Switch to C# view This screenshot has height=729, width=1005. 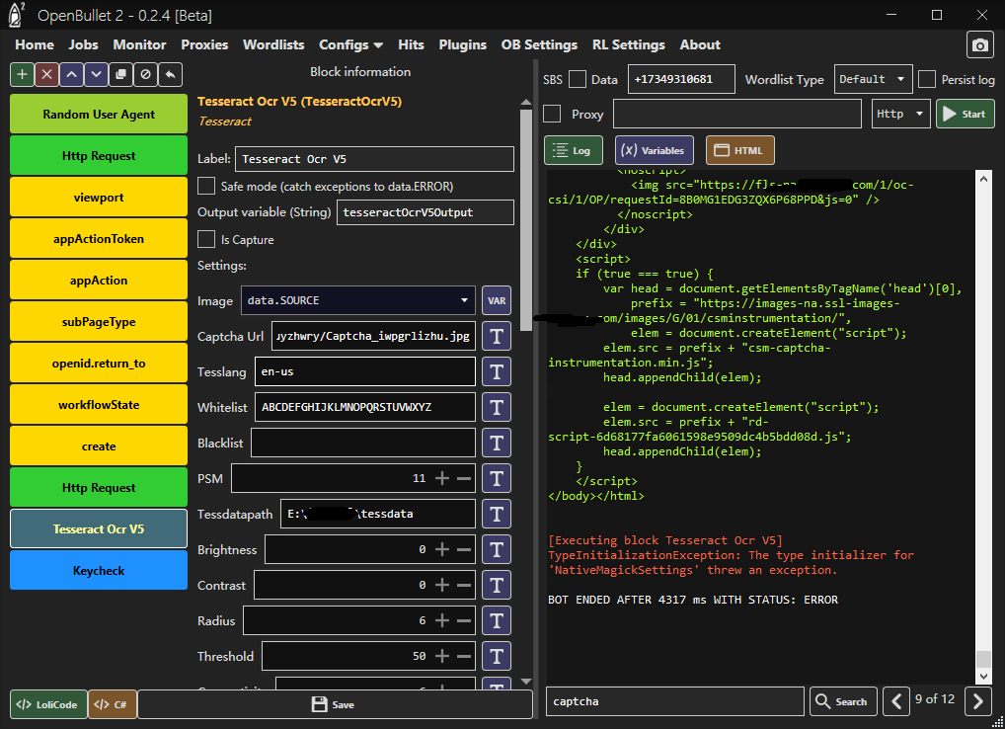(113, 704)
